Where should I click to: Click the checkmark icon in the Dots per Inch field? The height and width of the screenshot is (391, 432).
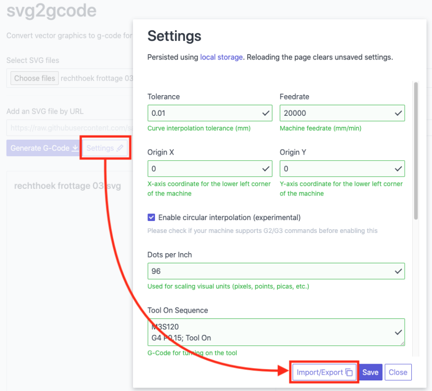click(x=398, y=271)
